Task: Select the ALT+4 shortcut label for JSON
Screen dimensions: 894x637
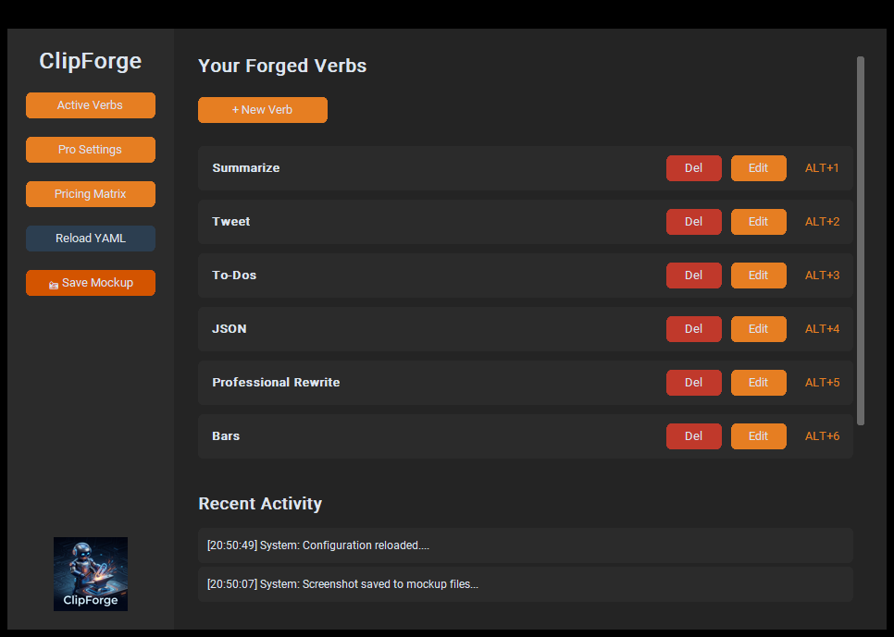Action: (x=822, y=328)
